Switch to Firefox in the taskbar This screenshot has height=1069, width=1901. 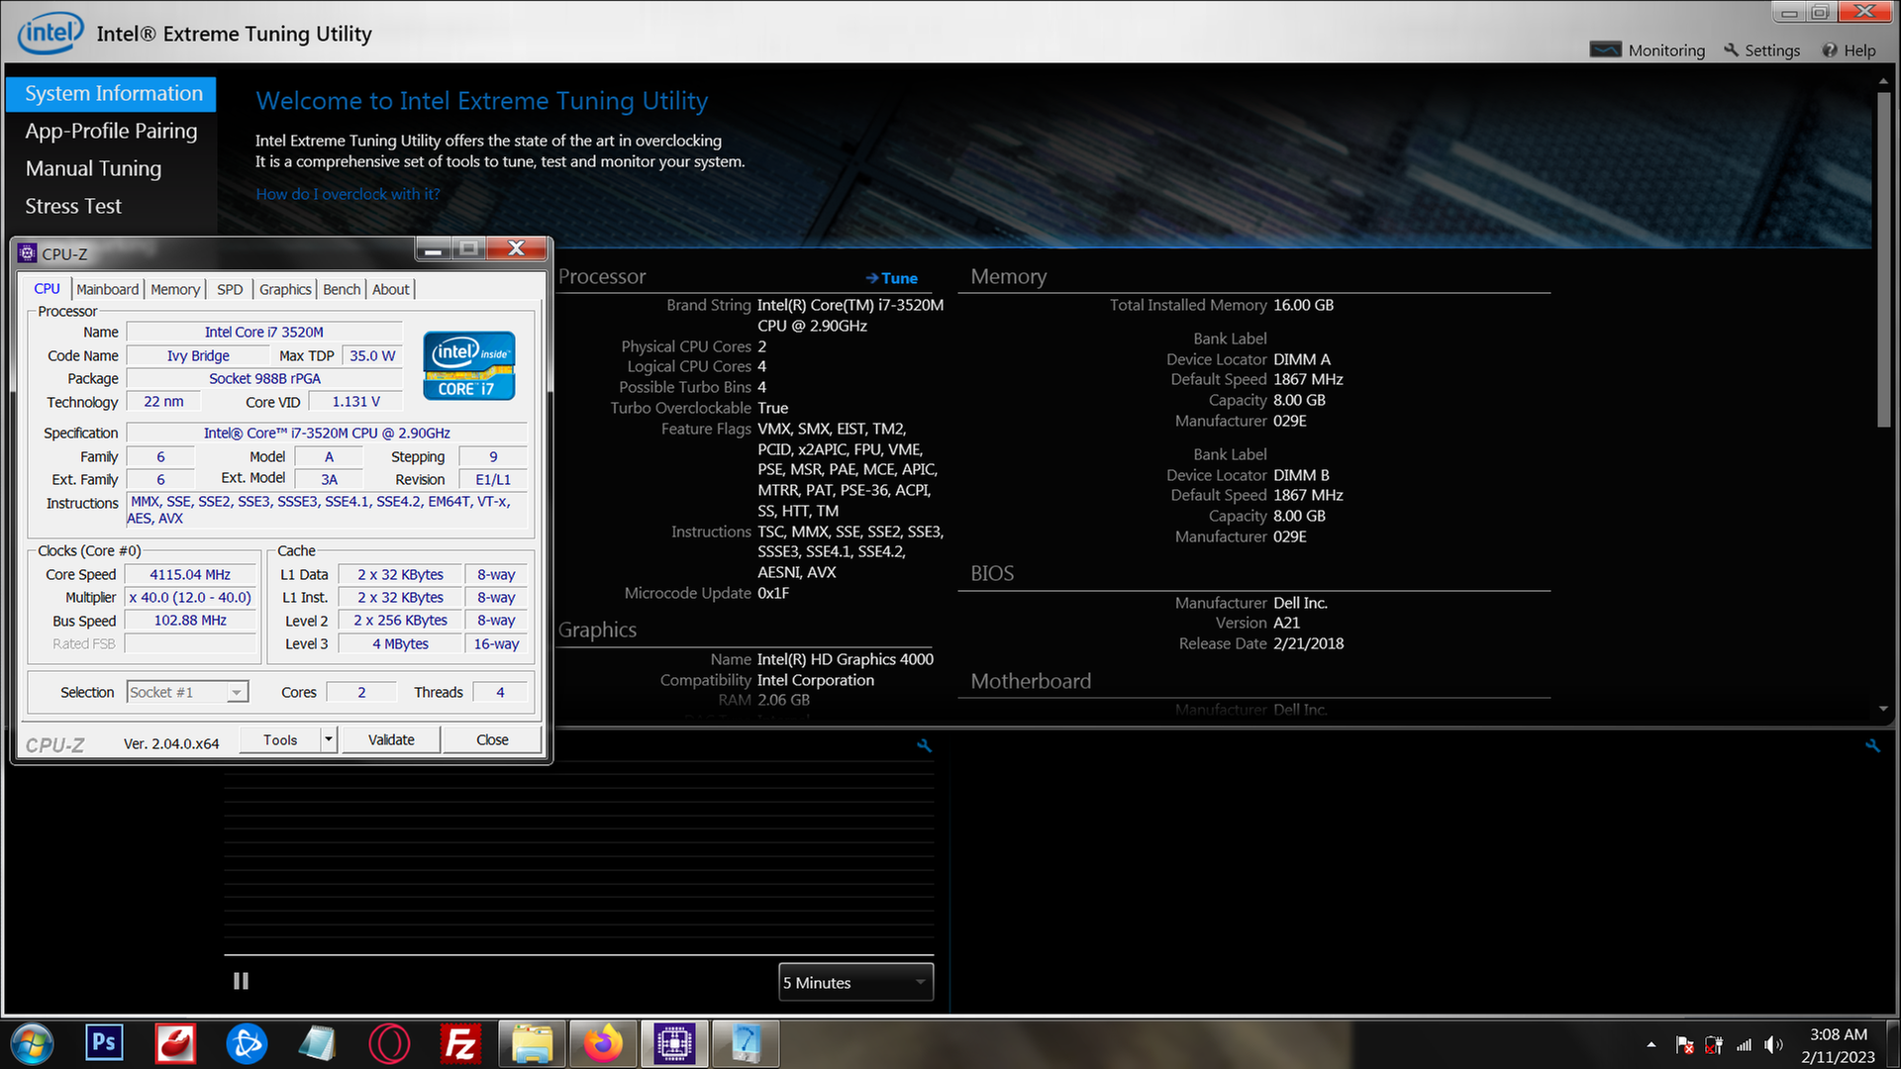(x=603, y=1043)
